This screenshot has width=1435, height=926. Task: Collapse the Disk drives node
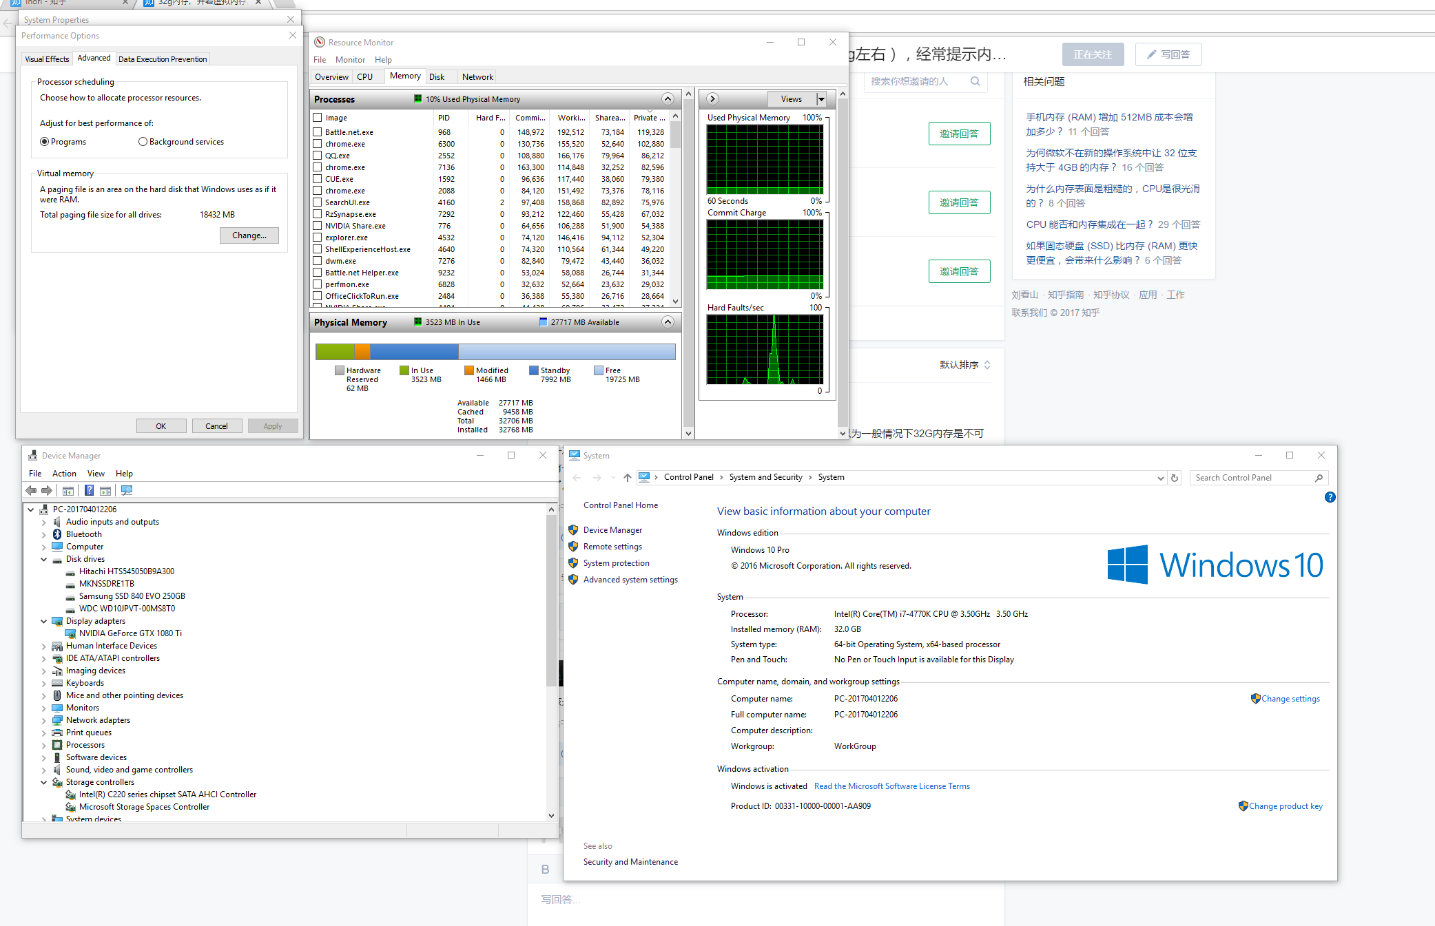(43, 560)
